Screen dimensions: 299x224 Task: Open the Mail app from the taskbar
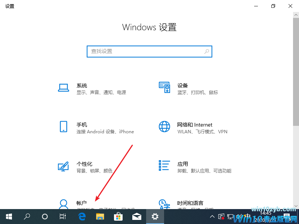136,217
